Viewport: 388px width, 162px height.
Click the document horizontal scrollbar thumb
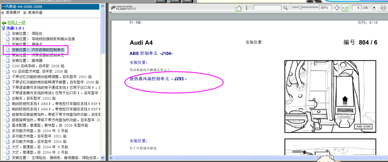[x=253, y=157]
